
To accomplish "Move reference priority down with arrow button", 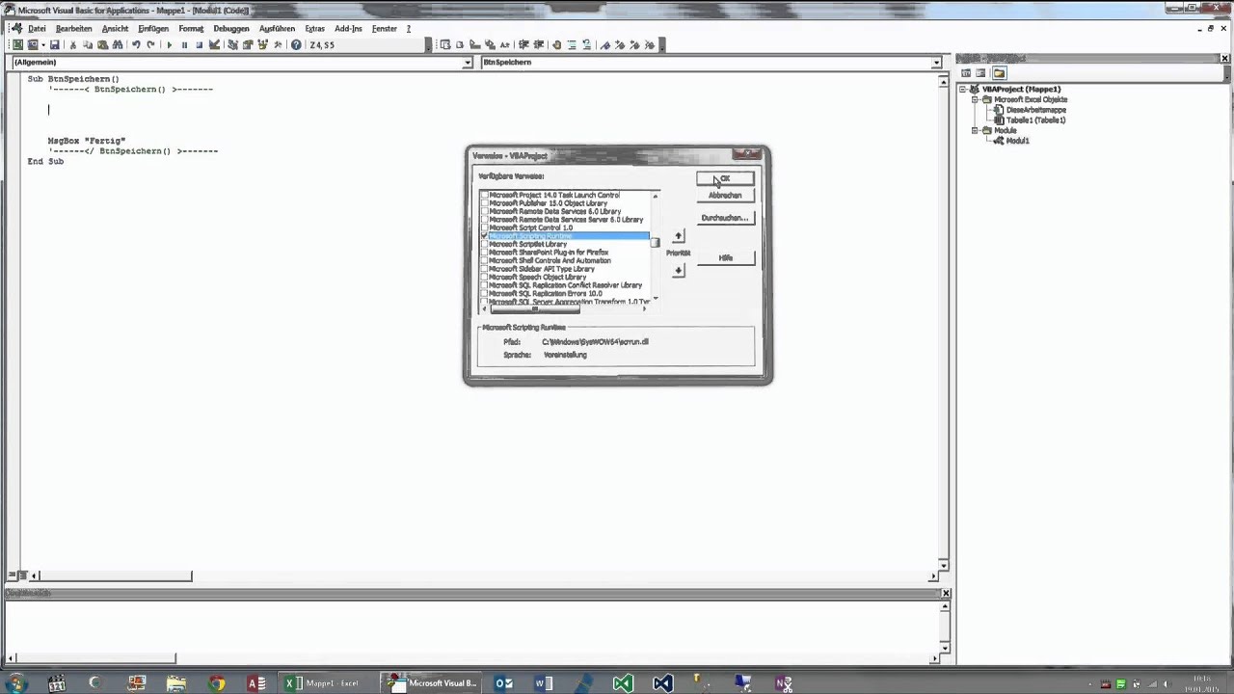I will [x=678, y=271].
